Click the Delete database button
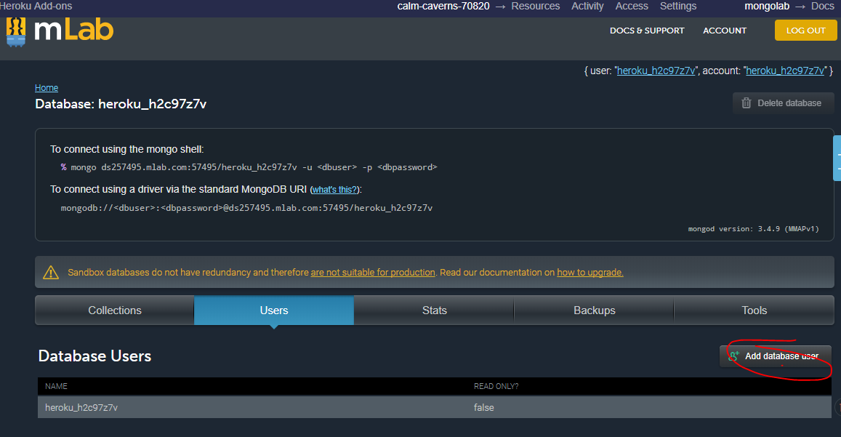The image size is (841, 437). tap(783, 103)
